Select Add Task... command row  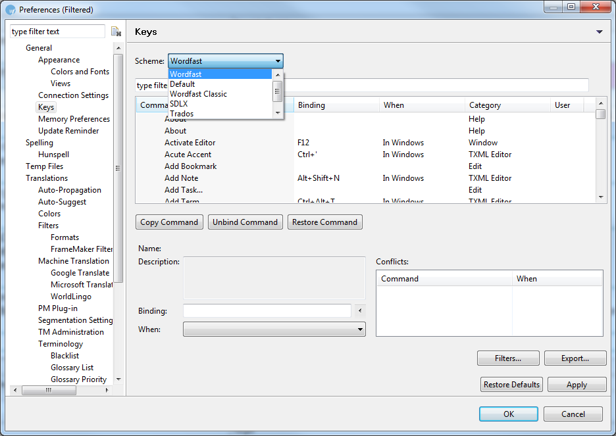tap(365, 190)
